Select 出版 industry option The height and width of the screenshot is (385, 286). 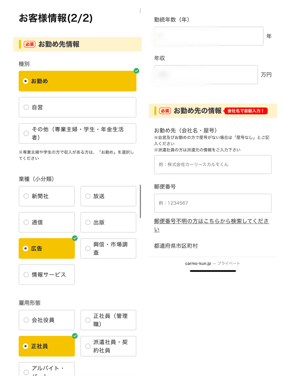coord(108,222)
